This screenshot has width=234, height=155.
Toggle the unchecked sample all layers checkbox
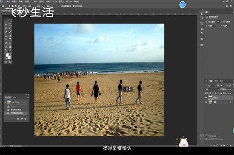tap(59, 6)
